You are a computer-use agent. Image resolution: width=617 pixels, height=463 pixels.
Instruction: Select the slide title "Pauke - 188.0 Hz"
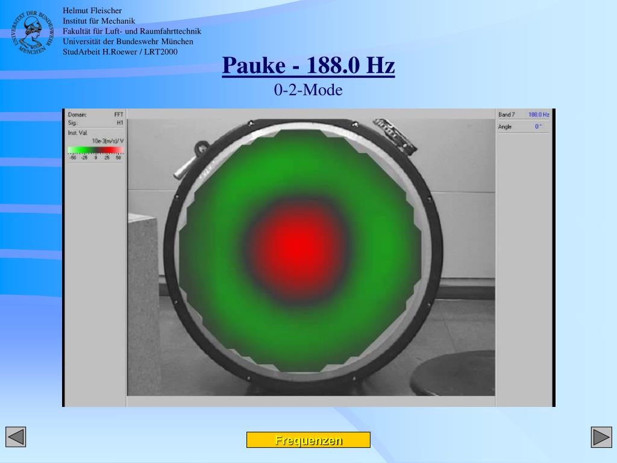click(308, 65)
